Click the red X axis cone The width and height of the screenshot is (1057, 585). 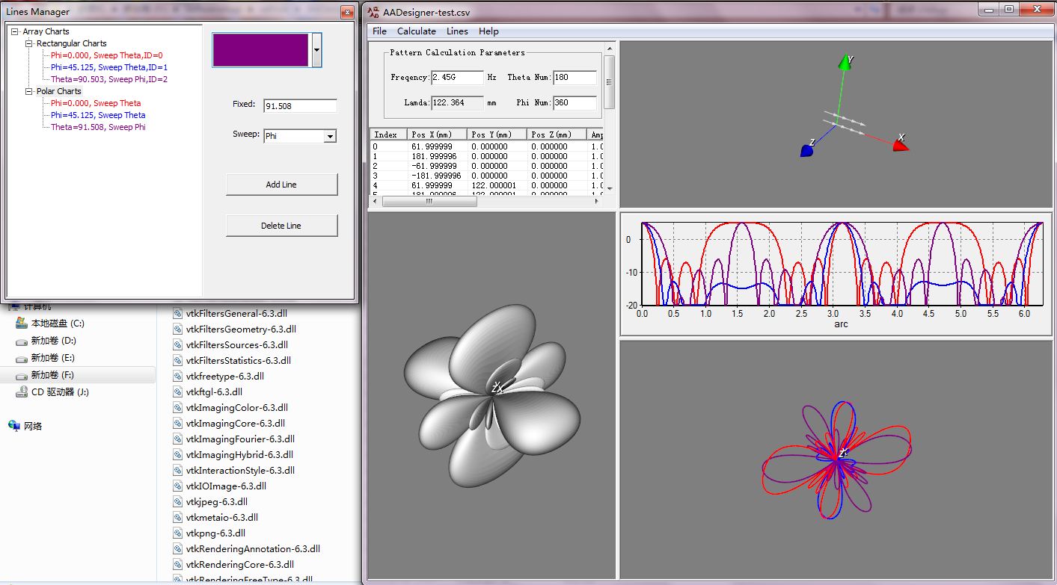coord(900,145)
